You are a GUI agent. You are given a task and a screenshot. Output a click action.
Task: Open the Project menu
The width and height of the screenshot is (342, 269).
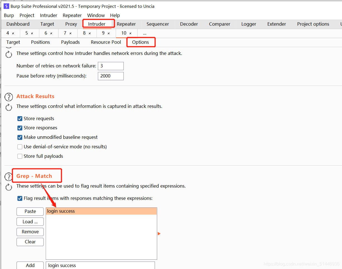(27, 15)
